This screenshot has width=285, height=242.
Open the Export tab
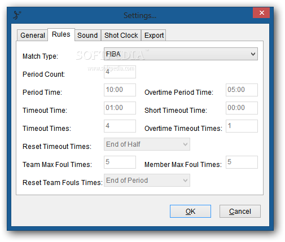click(x=154, y=36)
